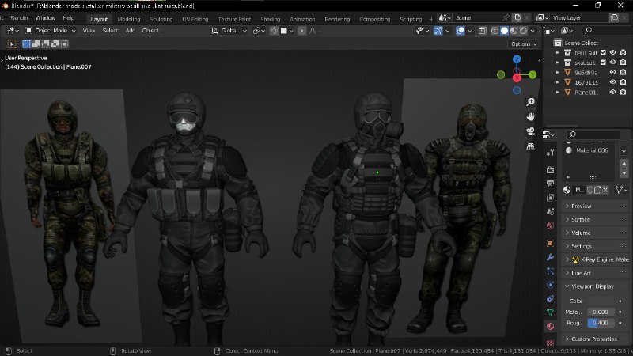
Task: Open the Object Mode dropdown
Action: pyautogui.click(x=51, y=31)
